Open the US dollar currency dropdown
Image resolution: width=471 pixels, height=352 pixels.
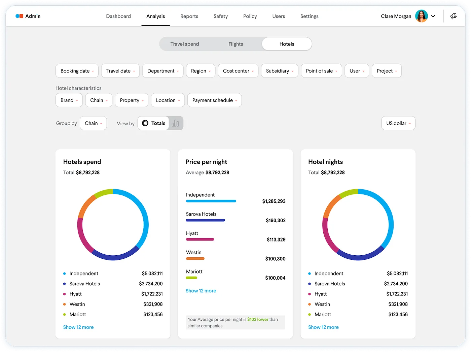(x=398, y=123)
